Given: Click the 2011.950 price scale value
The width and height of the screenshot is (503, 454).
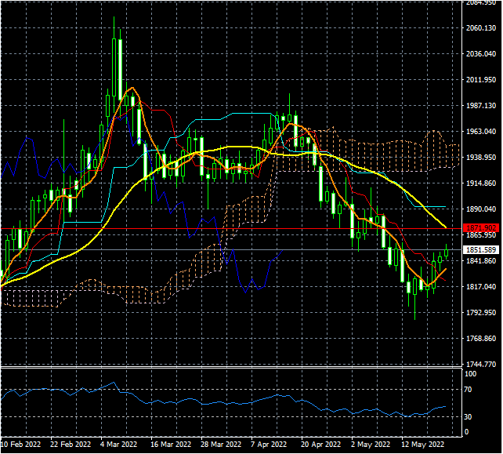Looking at the screenshot, I should click(x=481, y=80).
